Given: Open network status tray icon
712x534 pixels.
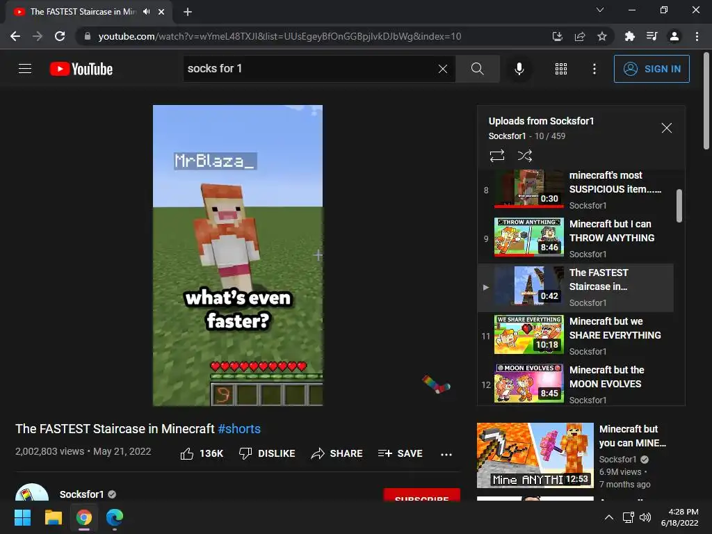Looking at the screenshot, I should [629, 517].
